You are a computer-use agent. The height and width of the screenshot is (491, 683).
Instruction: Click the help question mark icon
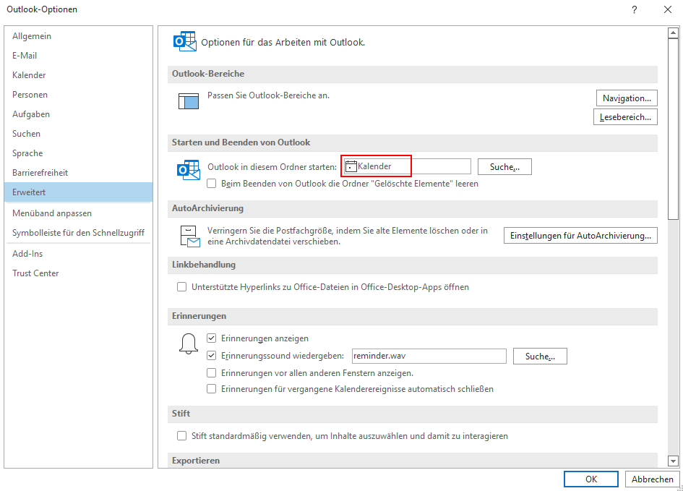635,9
